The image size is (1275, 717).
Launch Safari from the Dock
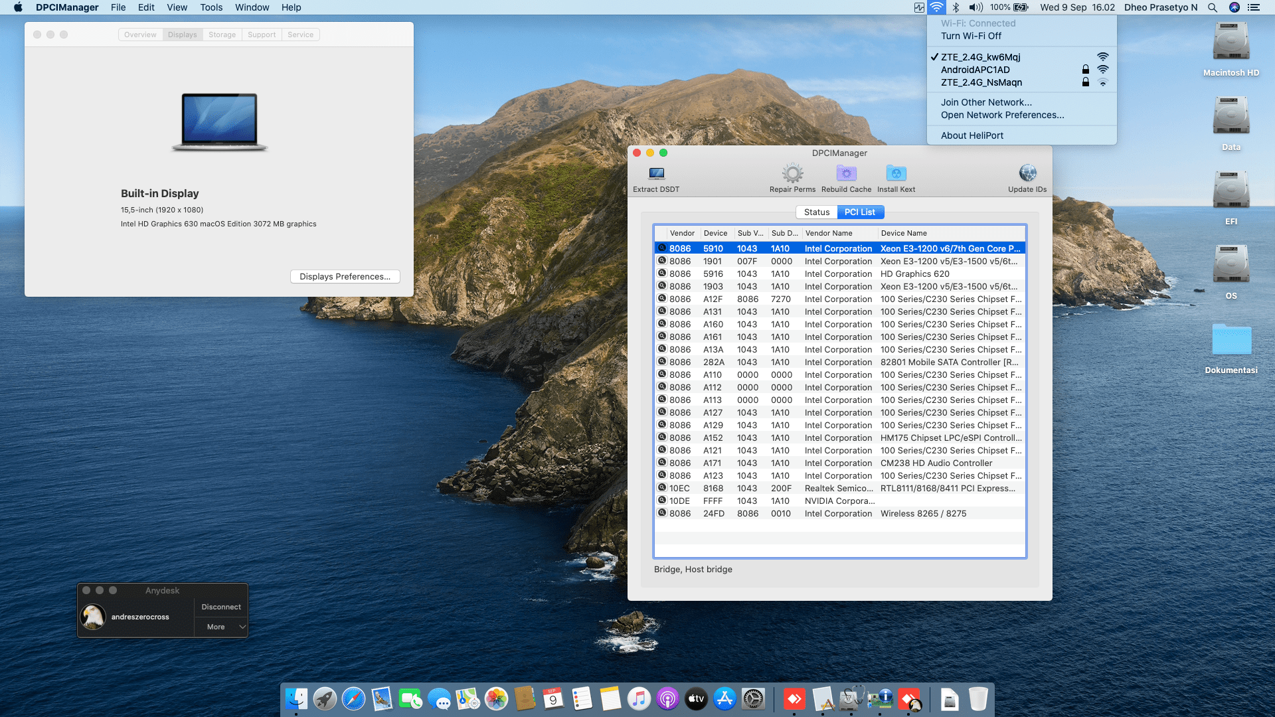pos(353,698)
